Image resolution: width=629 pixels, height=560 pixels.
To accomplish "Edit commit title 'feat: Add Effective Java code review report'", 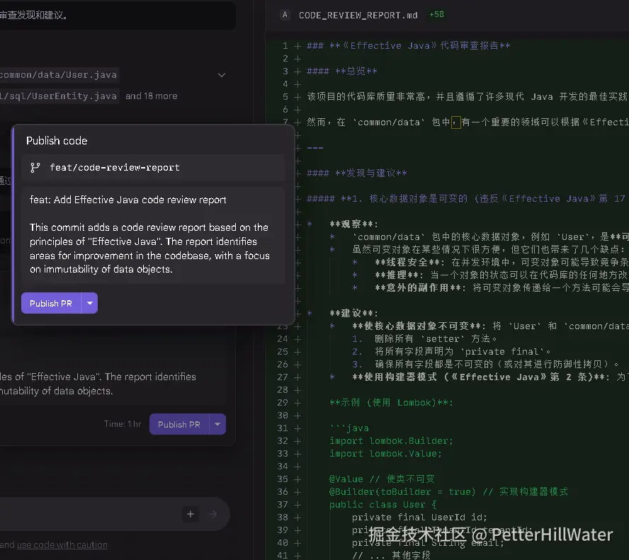I will [x=128, y=200].
